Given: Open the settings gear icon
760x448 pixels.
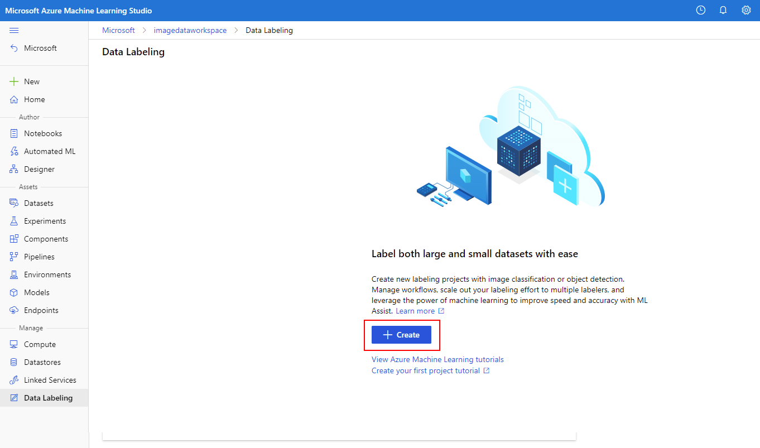Looking at the screenshot, I should [x=746, y=11].
